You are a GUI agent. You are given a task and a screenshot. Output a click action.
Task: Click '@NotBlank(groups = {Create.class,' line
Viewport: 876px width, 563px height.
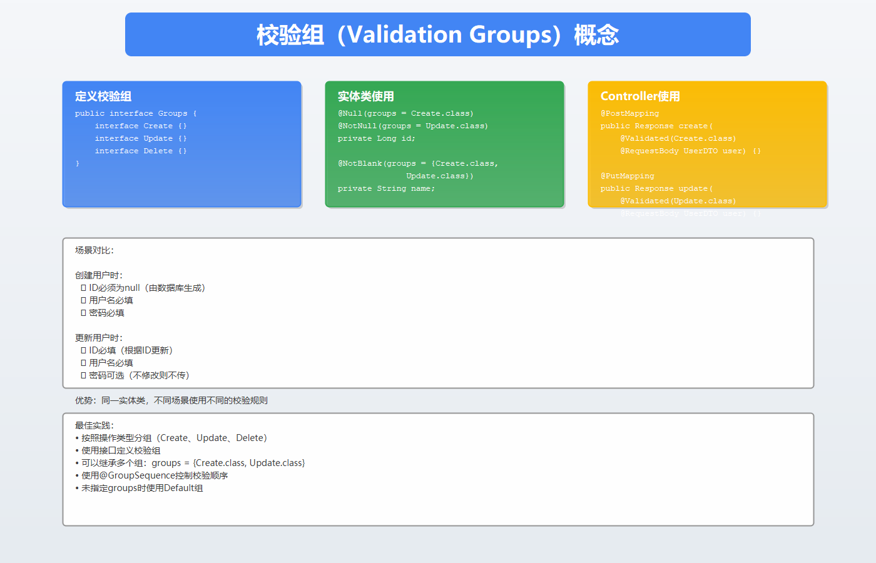(x=418, y=163)
